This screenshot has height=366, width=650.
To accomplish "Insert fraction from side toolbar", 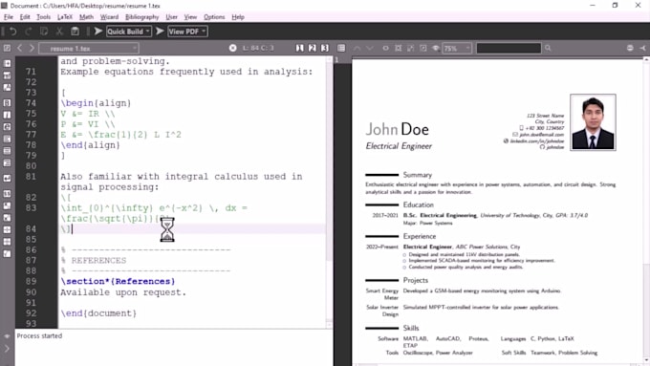I will [x=7, y=229].
